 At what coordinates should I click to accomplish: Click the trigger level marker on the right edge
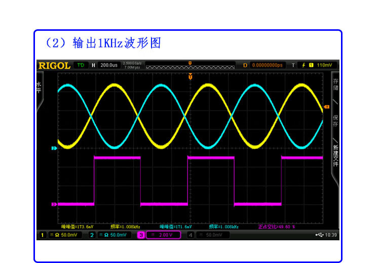[x=326, y=107]
